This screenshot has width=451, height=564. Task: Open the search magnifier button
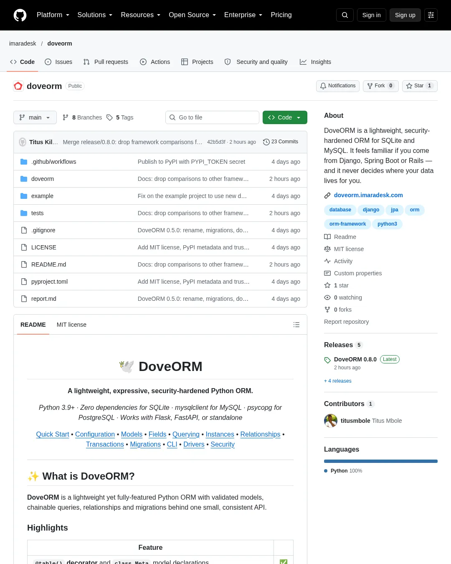click(345, 15)
